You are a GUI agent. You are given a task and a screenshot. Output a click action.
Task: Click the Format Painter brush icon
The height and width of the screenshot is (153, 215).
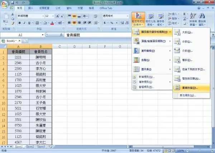[x=13, y=23]
